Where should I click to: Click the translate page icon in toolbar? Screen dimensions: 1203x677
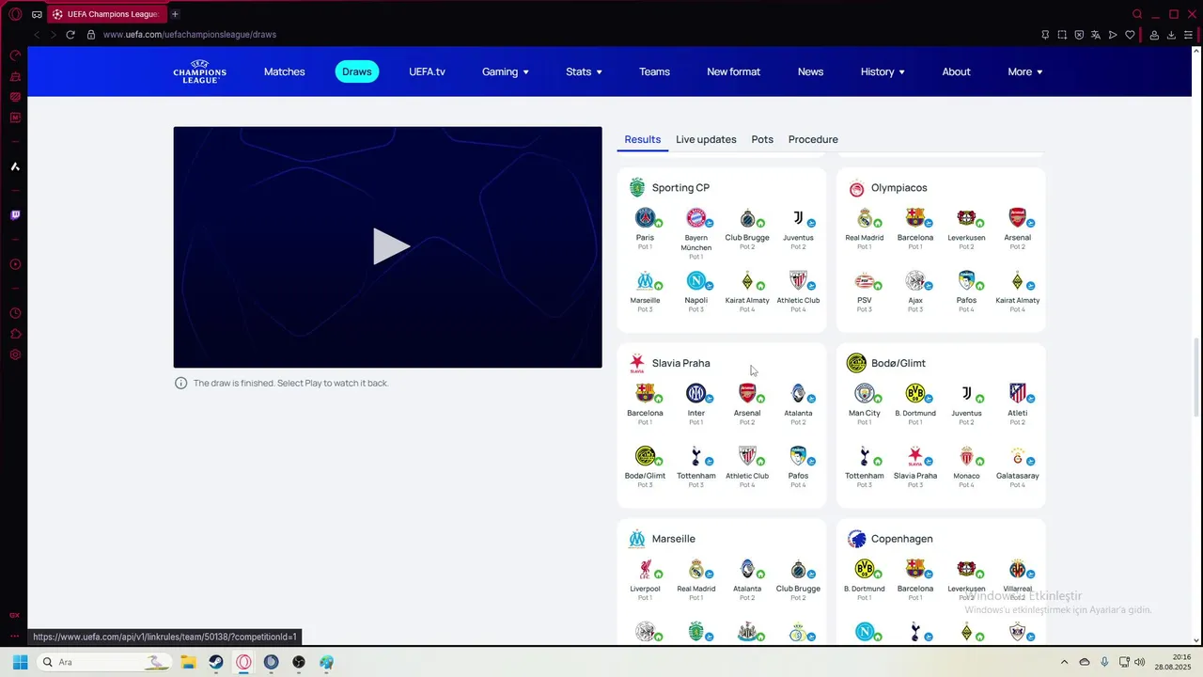[x=1096, y=35]
